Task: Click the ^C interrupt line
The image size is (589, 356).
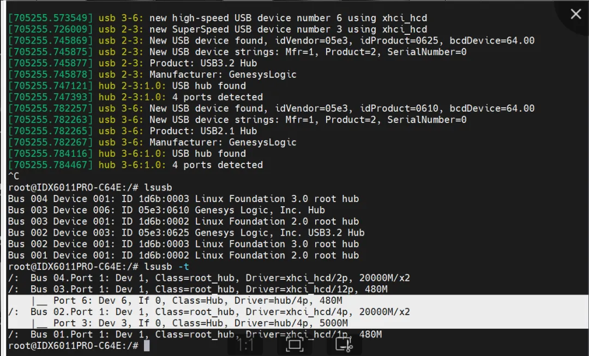Action: click(14, 176)
